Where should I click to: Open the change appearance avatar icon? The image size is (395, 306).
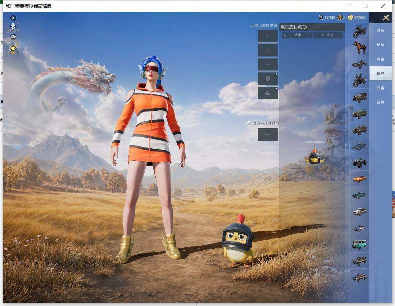pyautogui.click(x=13, y=27)
